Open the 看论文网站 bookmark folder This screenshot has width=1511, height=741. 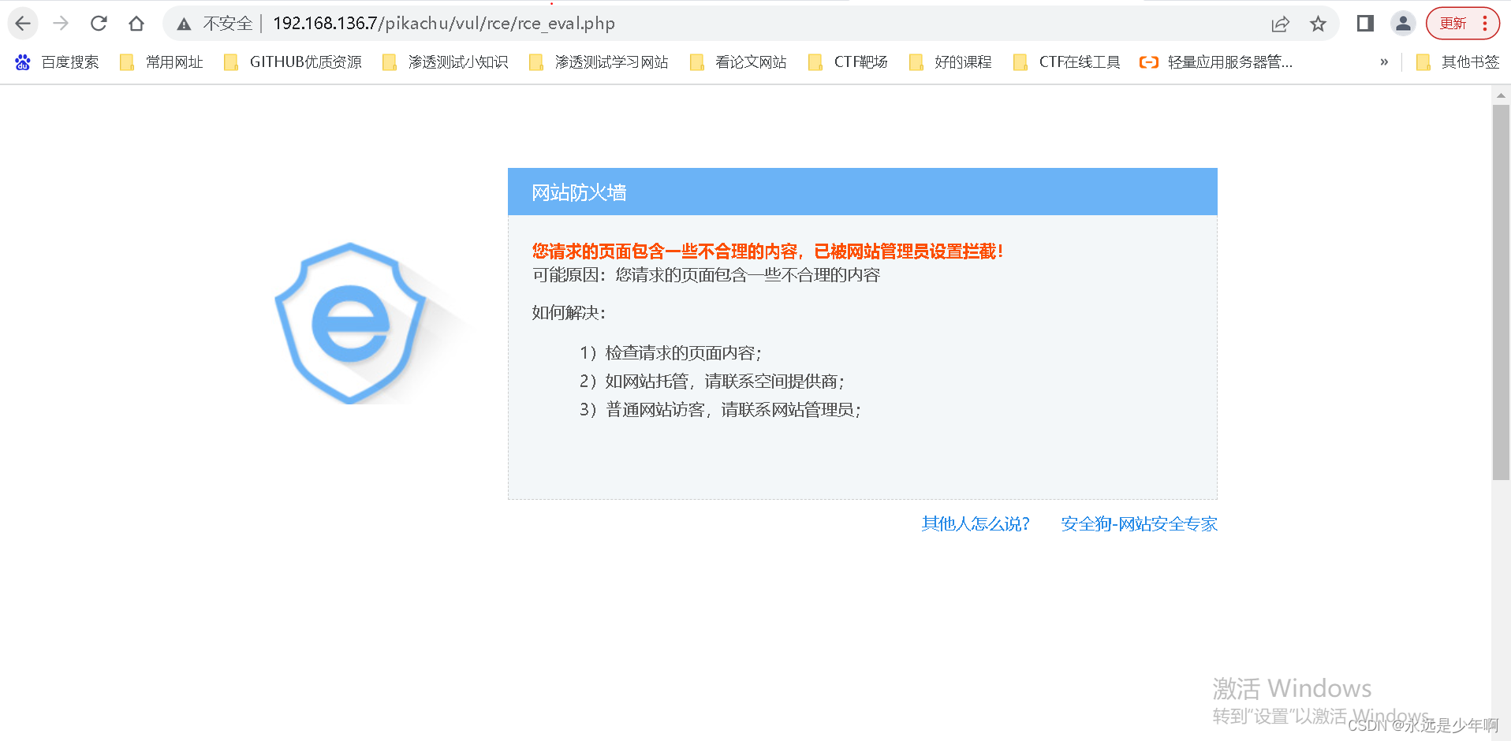[738, 62]
